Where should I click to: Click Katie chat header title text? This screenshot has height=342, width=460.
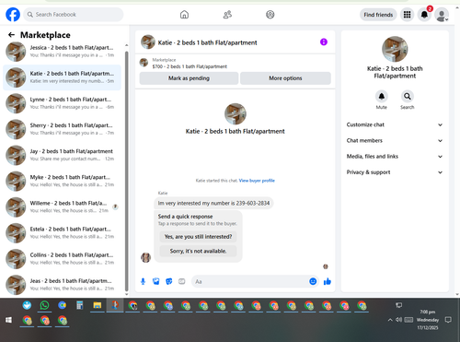click(207, 42)
